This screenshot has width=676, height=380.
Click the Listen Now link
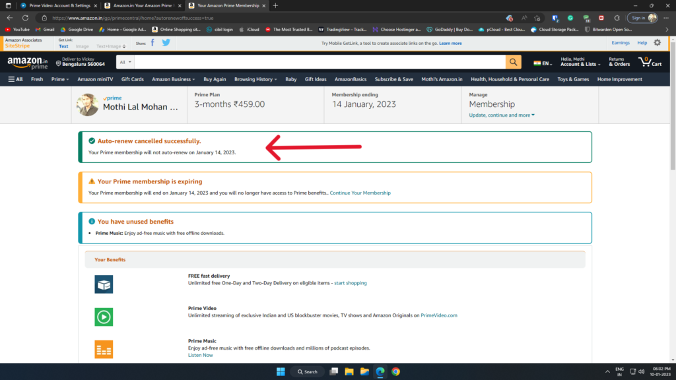click(201, 355)
